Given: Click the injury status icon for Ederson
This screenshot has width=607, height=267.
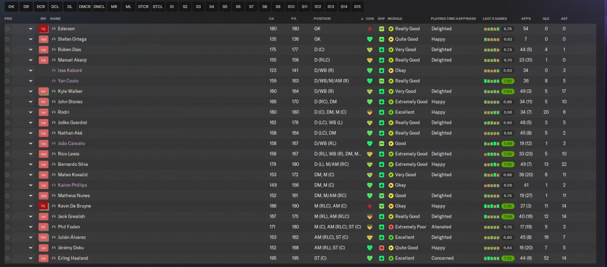Looking at the screenshot, I should [44, 29].
